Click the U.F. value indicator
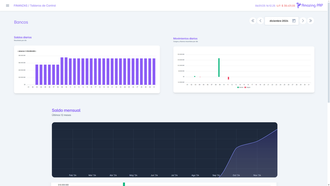The width and height of the screenshot is (330, 186). [286, 6]
